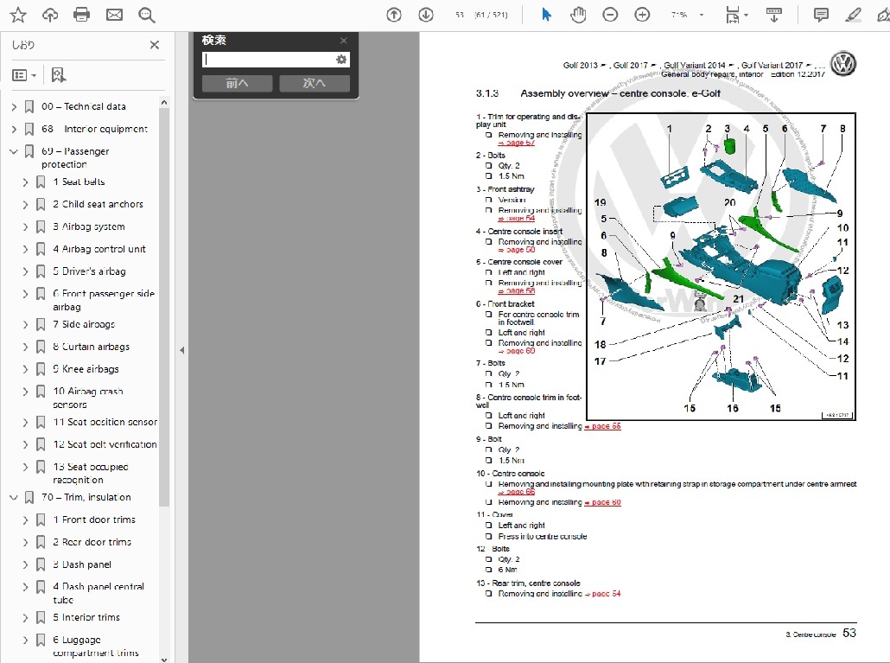Open page 57 link under Trim item

point(517,143)
